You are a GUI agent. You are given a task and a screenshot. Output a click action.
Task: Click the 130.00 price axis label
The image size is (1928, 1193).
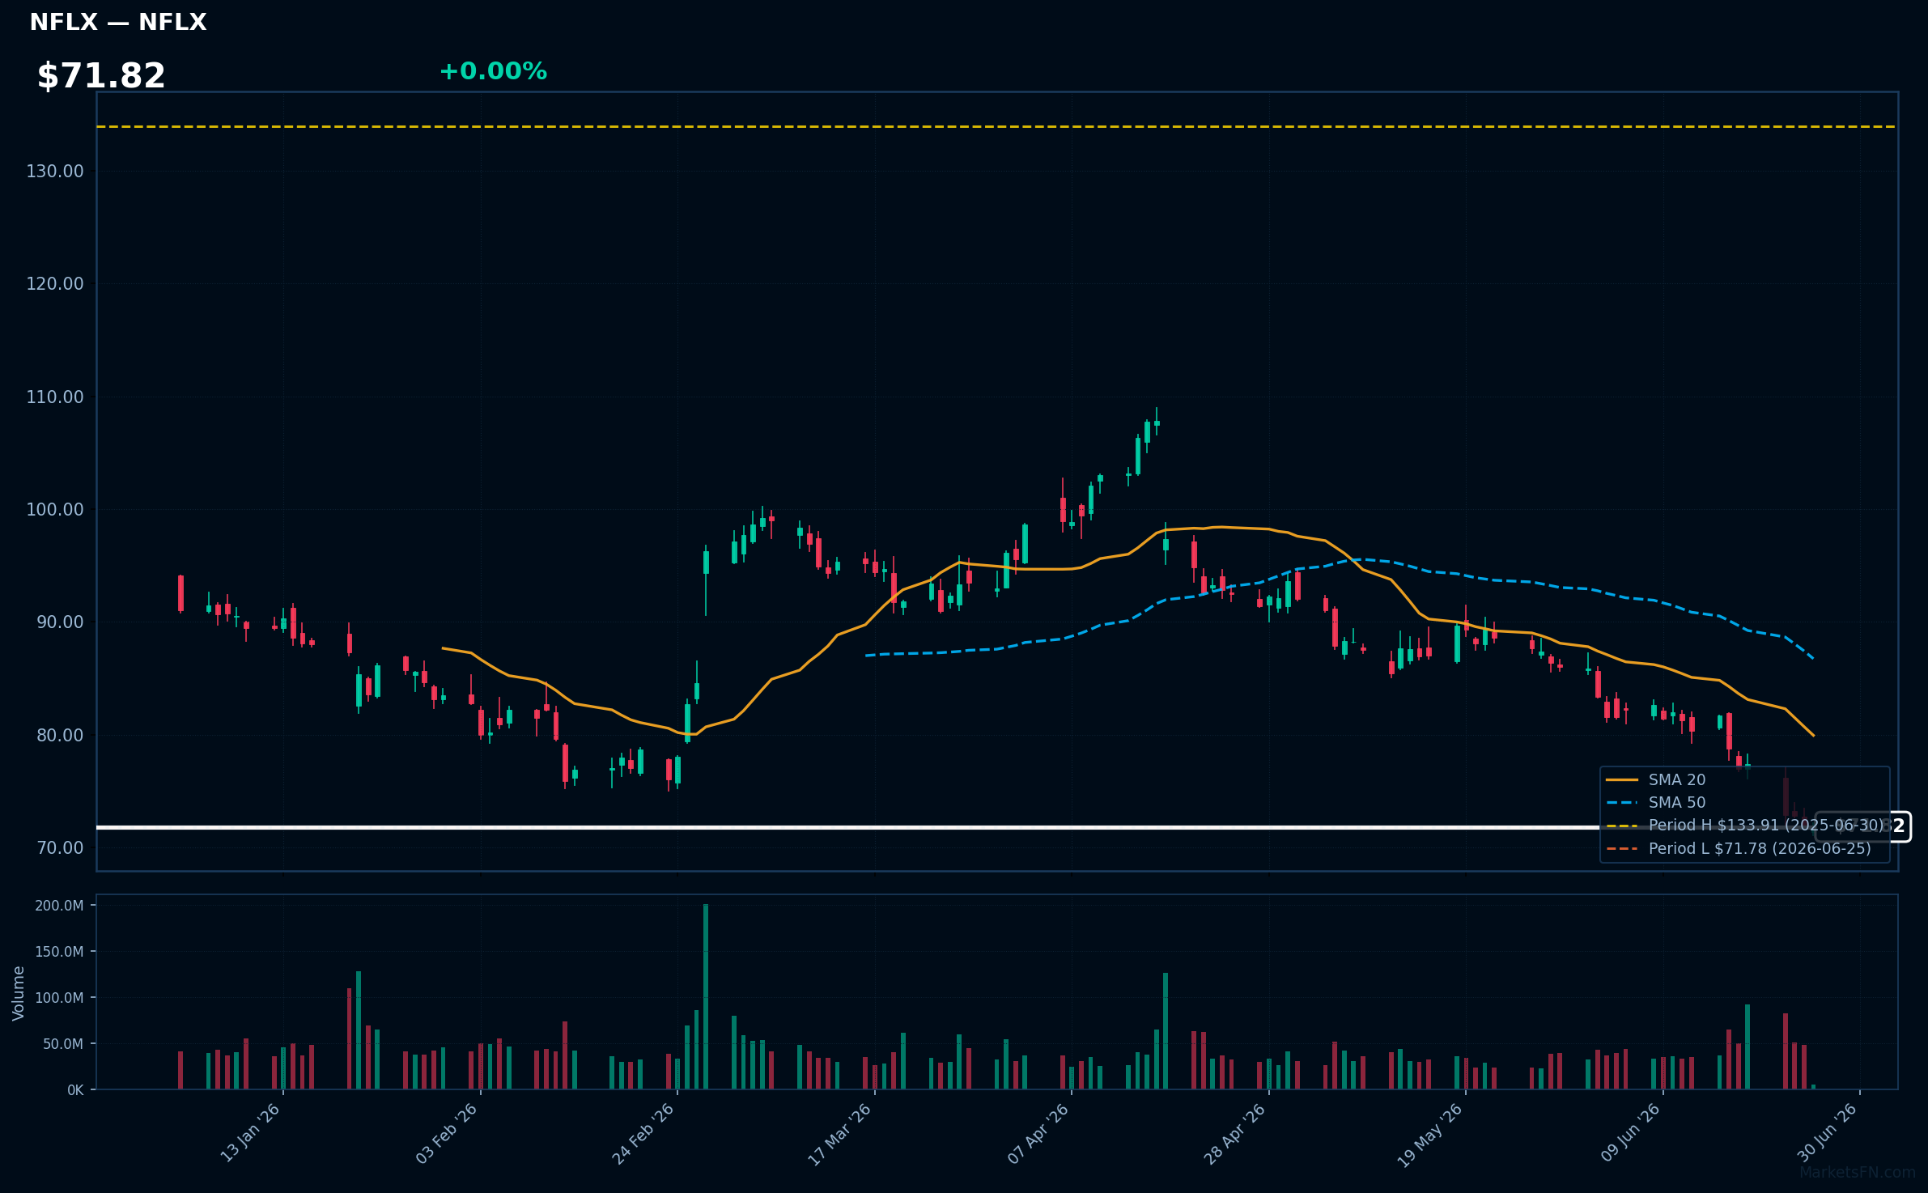tap(55, 171)
